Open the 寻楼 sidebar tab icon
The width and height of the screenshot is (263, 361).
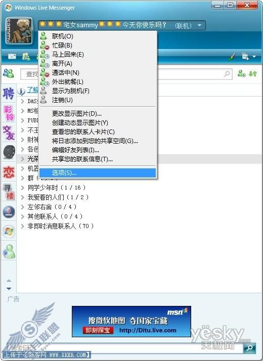point(9,192)
